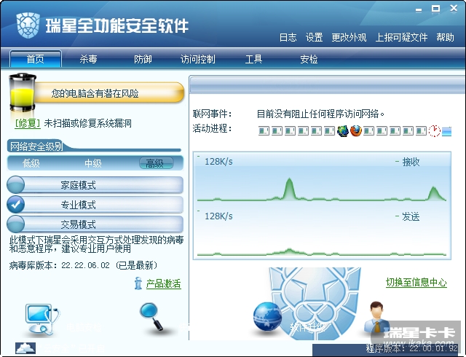Click the businessman avatar icon
The image size is (466, 357).
pyautogui.click(x=376, y=317)
